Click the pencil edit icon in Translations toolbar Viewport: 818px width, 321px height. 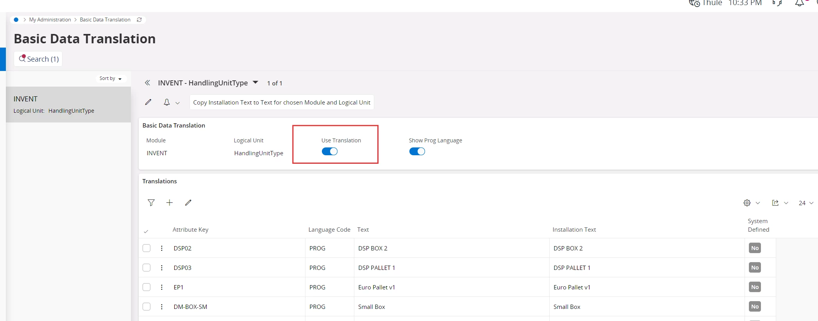(x=188, y=202)
